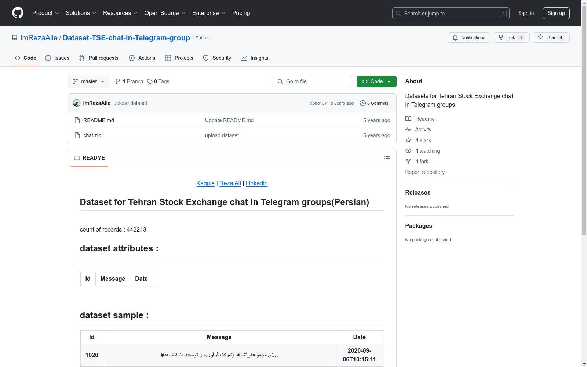Click the commits history clock icon
Image resolution: width=587 pixels, height=367 pixels.
pos(362,103)
